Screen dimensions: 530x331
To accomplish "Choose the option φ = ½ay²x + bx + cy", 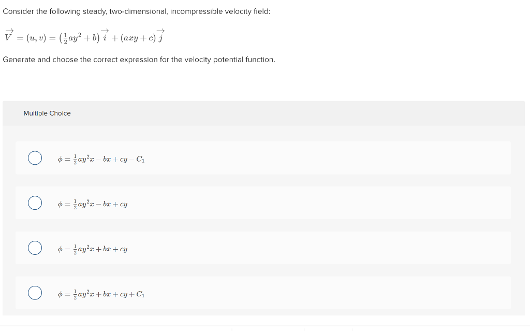I will tap(35, 248).
